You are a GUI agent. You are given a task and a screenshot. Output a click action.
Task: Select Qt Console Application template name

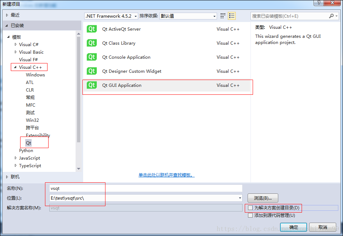(126, 57)
